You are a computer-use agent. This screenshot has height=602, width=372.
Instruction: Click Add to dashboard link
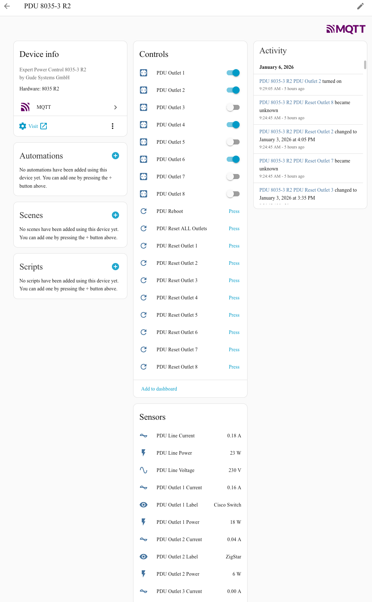(x=159, y=389)
